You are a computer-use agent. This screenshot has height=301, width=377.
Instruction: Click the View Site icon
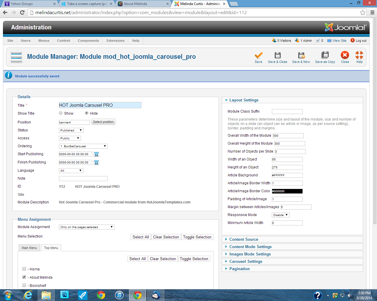[329, 41]
